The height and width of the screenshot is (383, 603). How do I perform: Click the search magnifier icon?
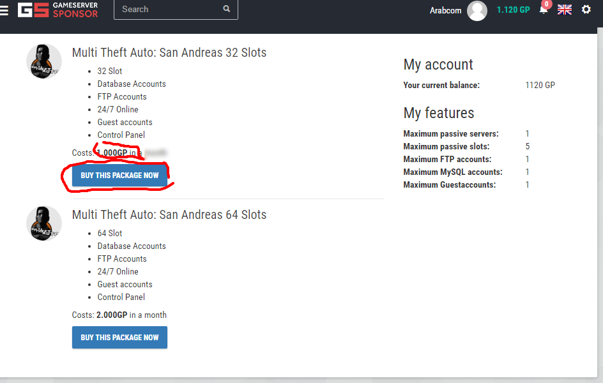[227, 10]
